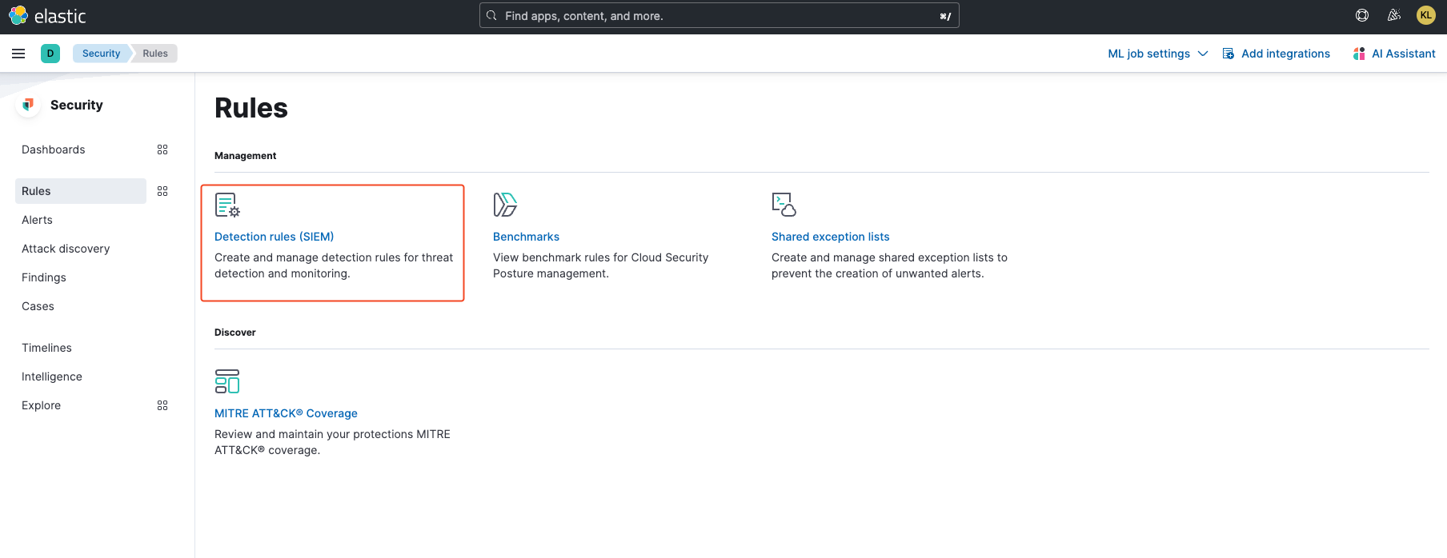Open the Benchmarks link
Viewport: 1447px width, 558px height.
526,237
